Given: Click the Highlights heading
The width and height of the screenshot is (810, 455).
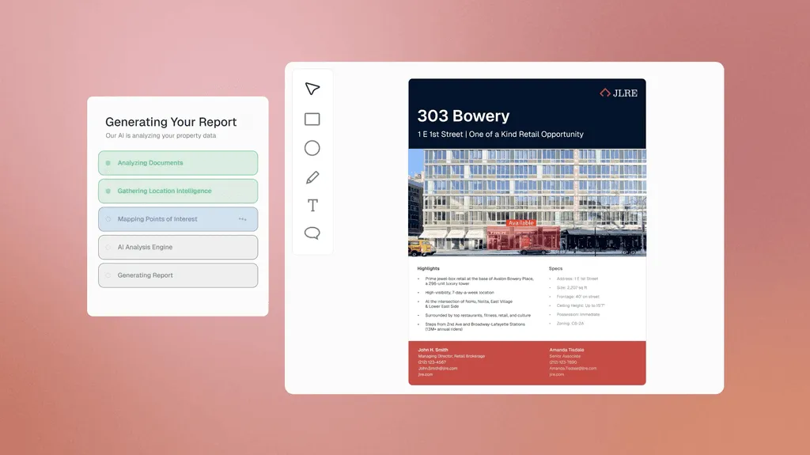Looking at the screenshot, I should (x=428, y=268).
